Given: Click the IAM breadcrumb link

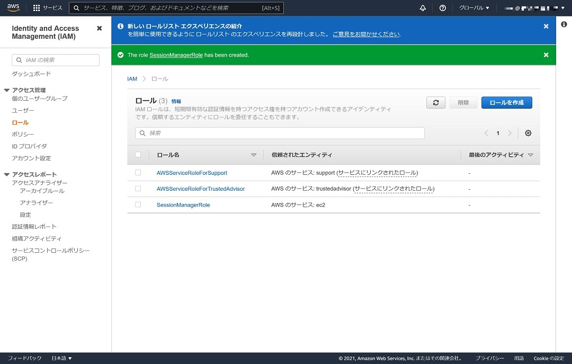Looking at the screenshot, I should click(x=132, y=79).
